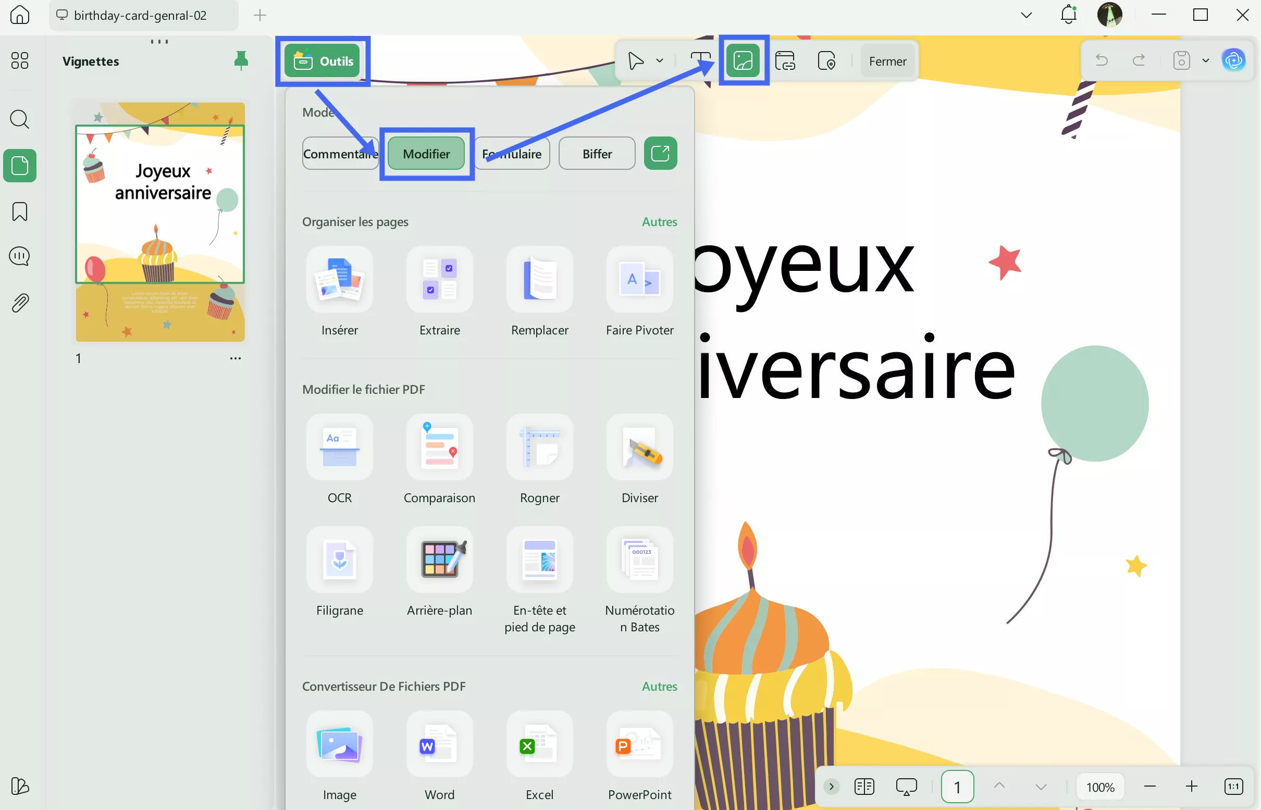Select the Modifier mode tab
1261x810 pixels.
426,153
